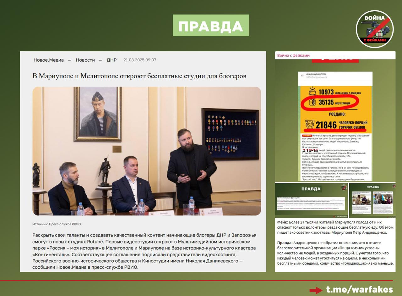The height and width of the screenshot is (296, 402).
Task: Open the article photo with three men
Action: tap(147, 151)
